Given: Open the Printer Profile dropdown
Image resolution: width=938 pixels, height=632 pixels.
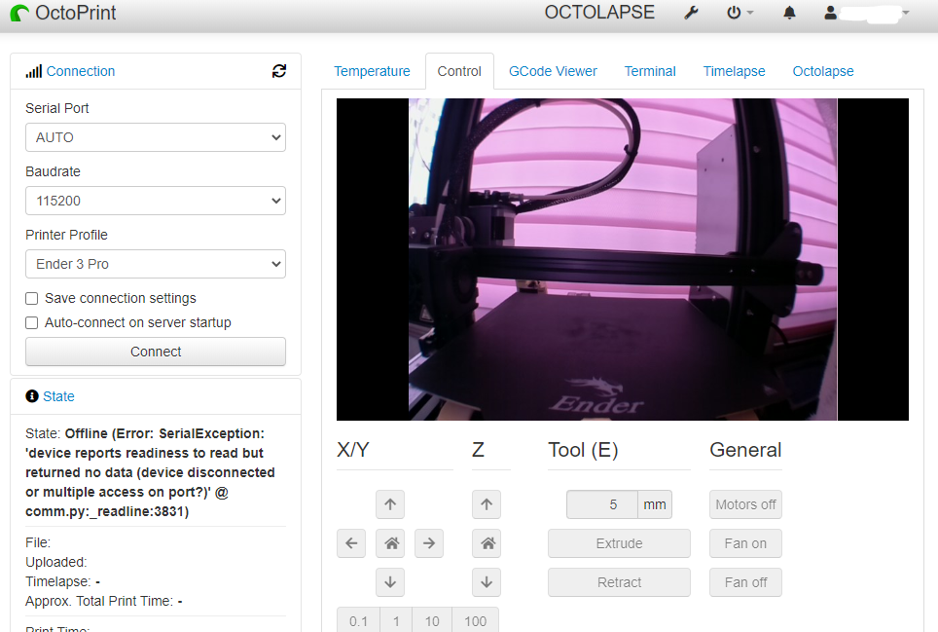Looking at the screenshot, I should (x=156, y=264).
